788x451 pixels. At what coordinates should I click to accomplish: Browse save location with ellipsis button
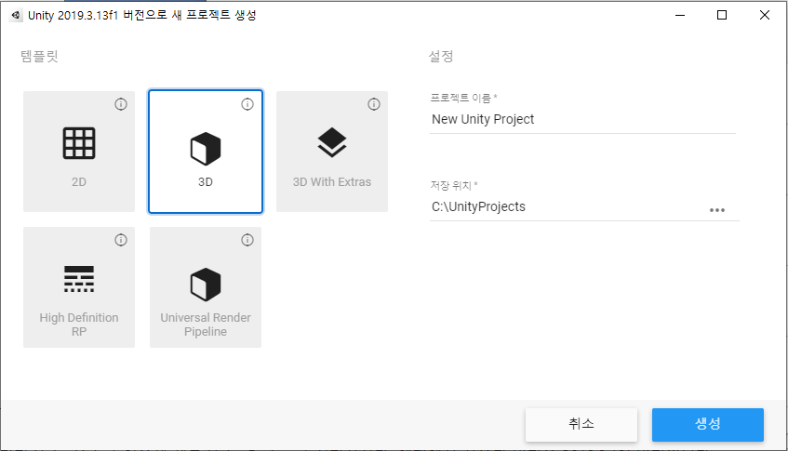717,210
